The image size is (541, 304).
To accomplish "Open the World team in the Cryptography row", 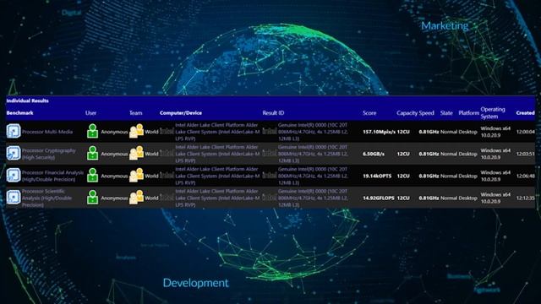I will pos(151,154).
